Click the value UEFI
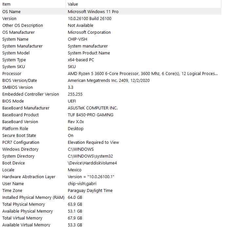 72,101
